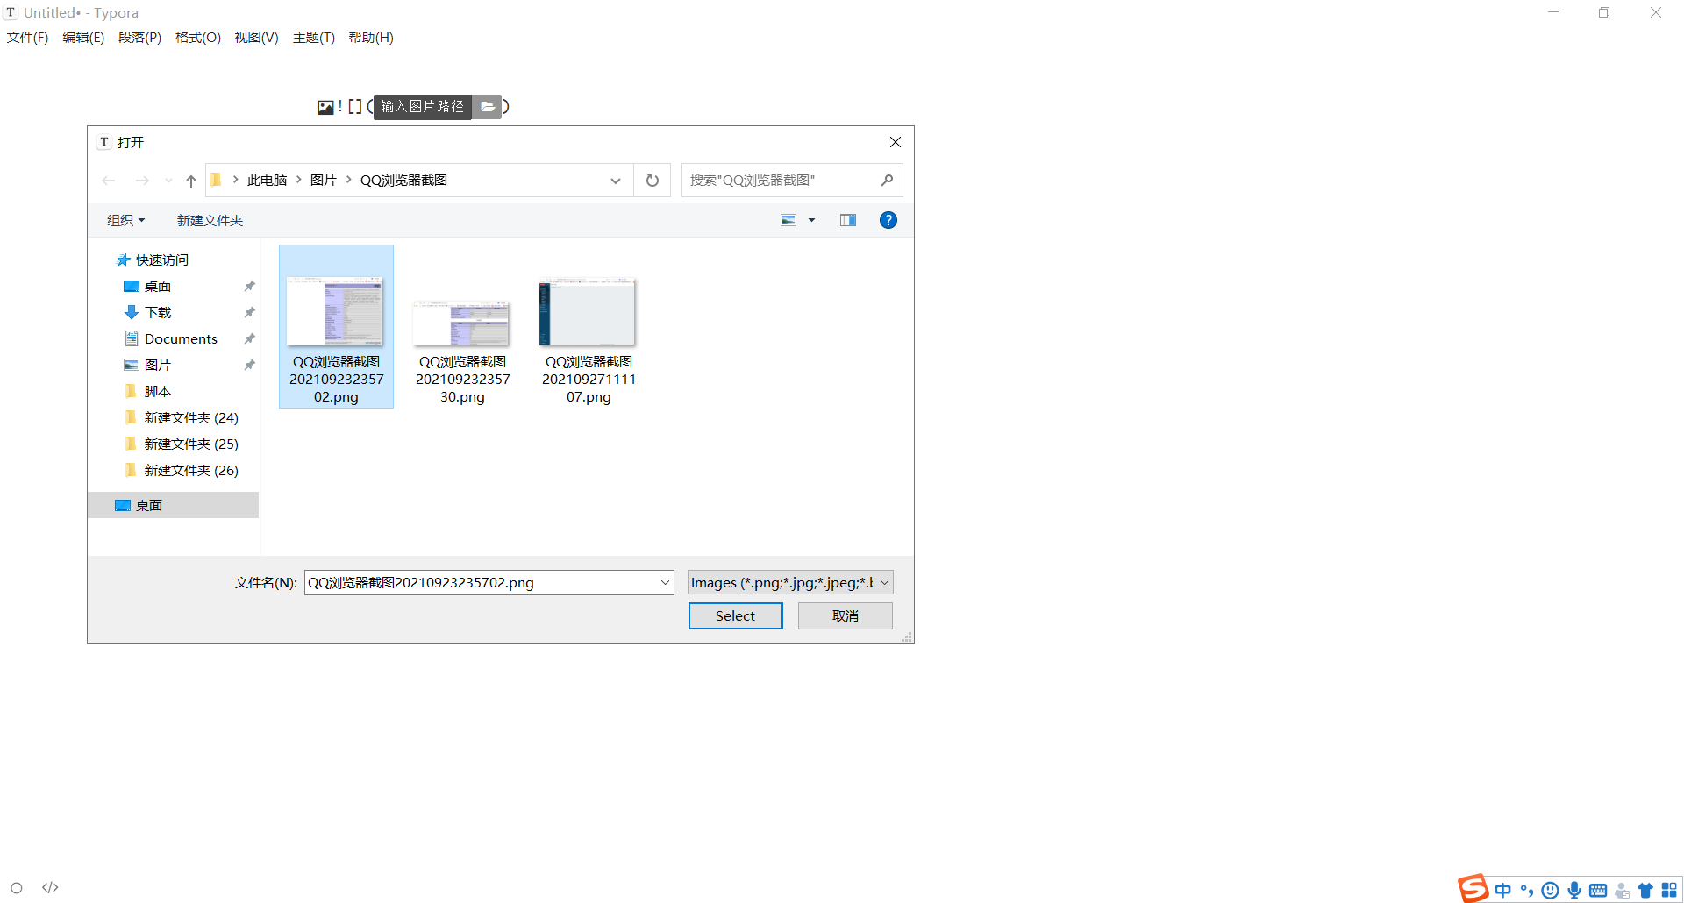
Task: Open 下载 in quick access
Action: tap(158, 313)
